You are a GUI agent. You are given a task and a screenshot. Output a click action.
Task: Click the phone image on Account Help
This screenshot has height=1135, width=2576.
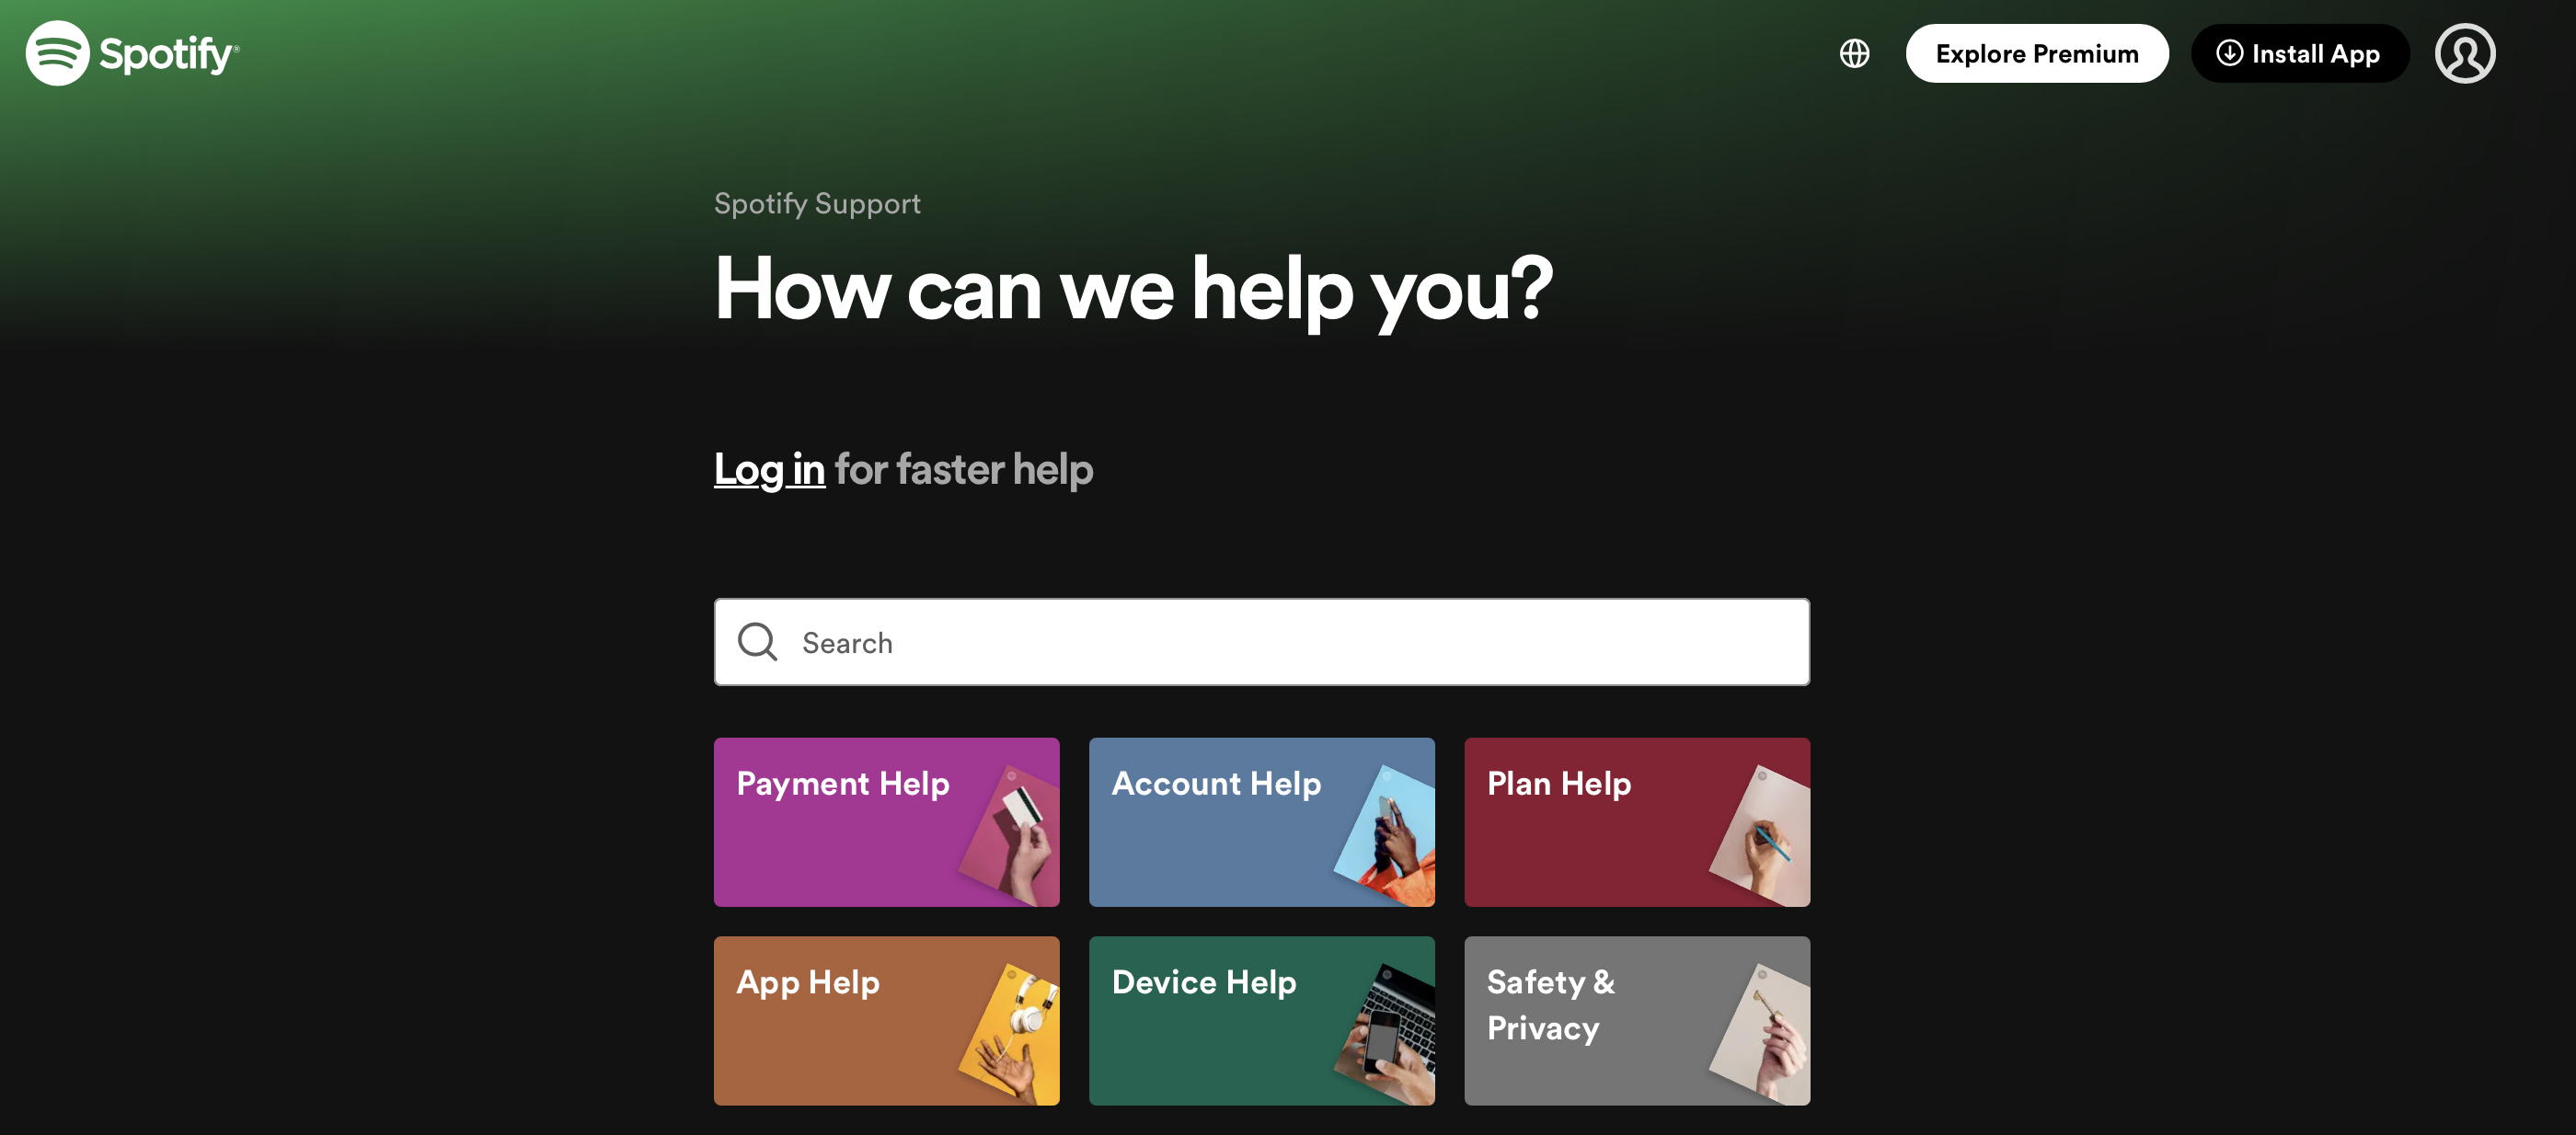click(x=1385, y=835)
